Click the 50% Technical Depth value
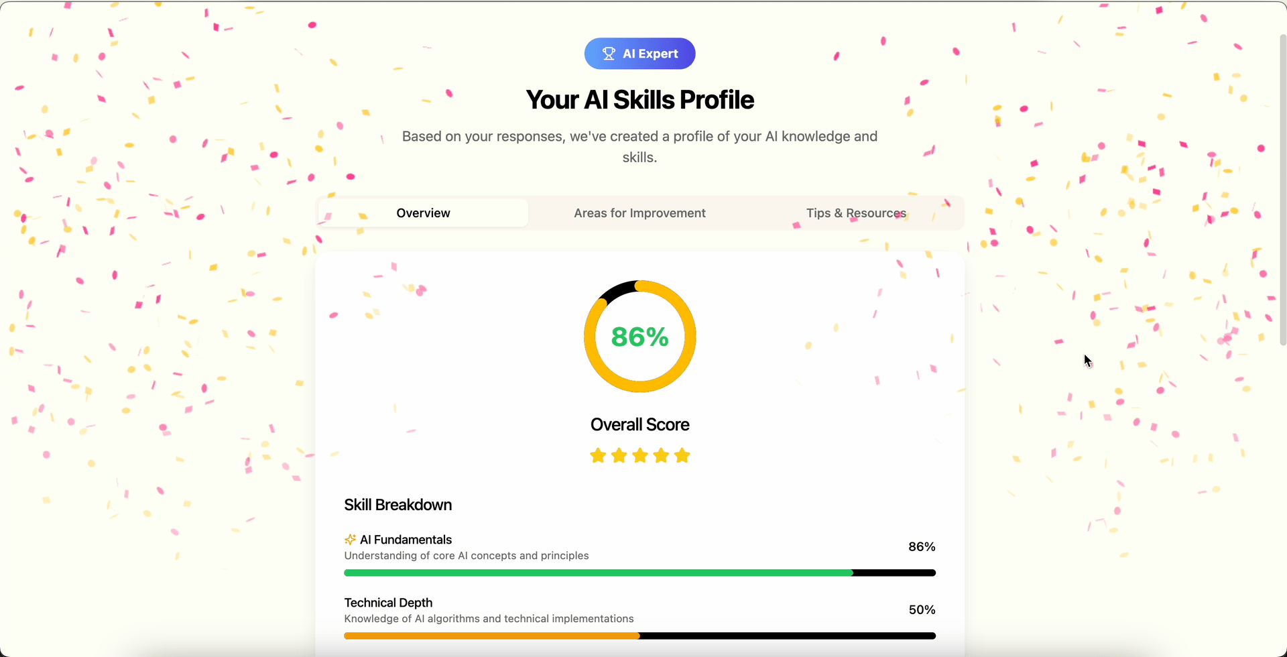The width and height of the screenshot is (1287, 657). pyautogui.click(x=922, y=609)
